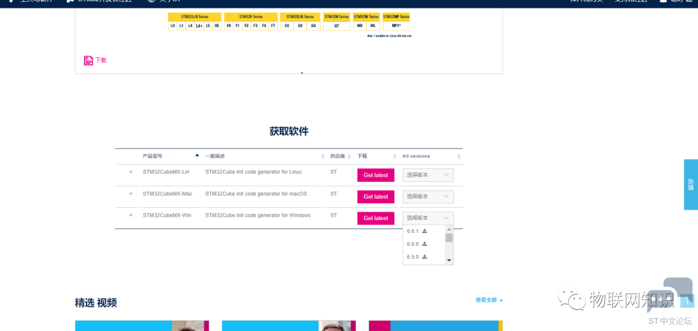Click 'STM32Cube init code generator for Windows' description
Viewport: 698px width, 331px height.
pyautogui.click(x=258, y=215)
